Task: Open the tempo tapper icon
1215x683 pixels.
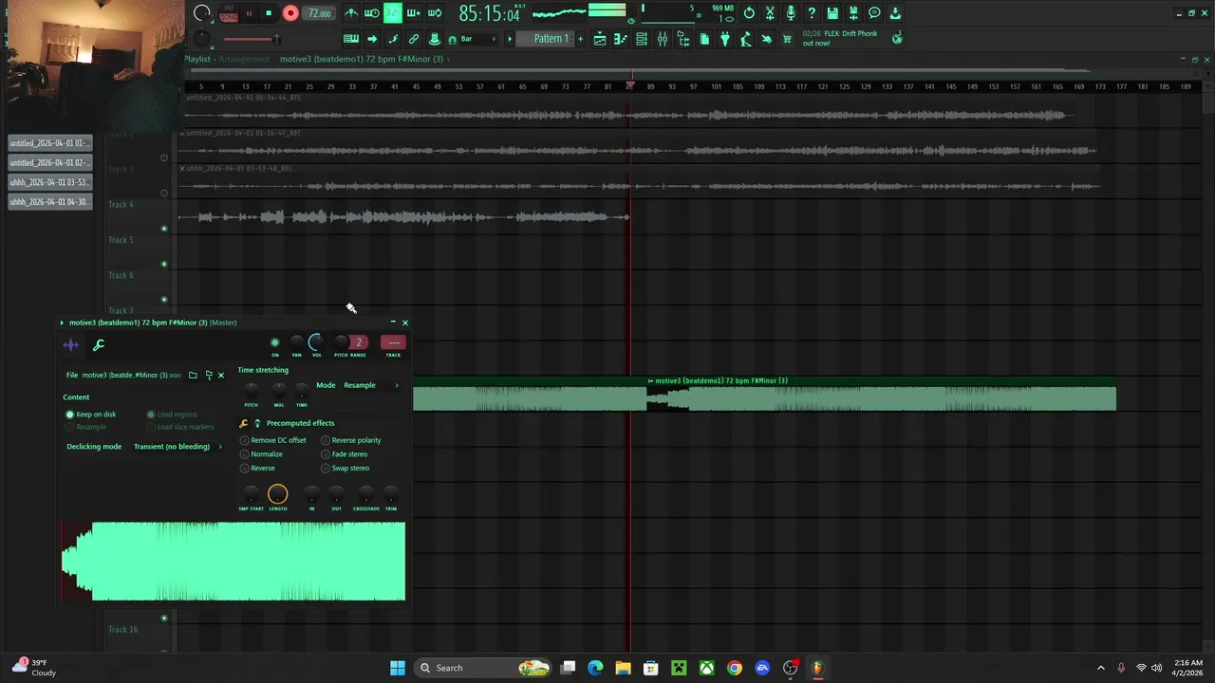Action: 745,39
